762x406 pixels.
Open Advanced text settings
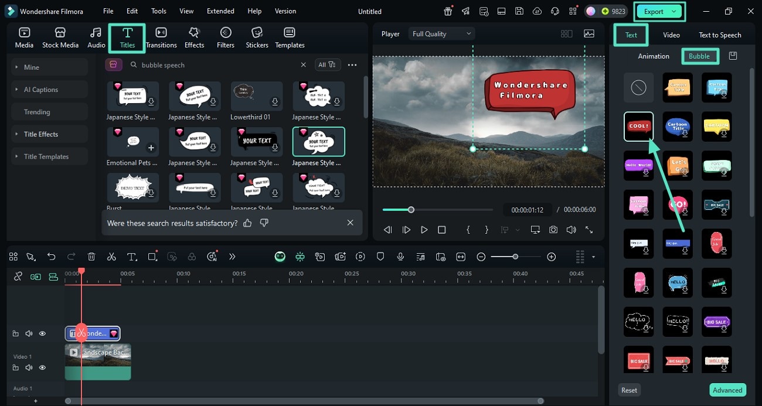tap(727, 390)
